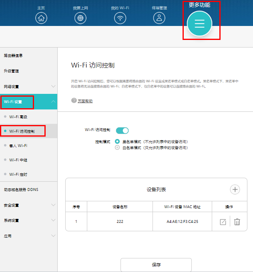
Task: Open the 页面帮助 link
Action: click(x=85, y=101)
